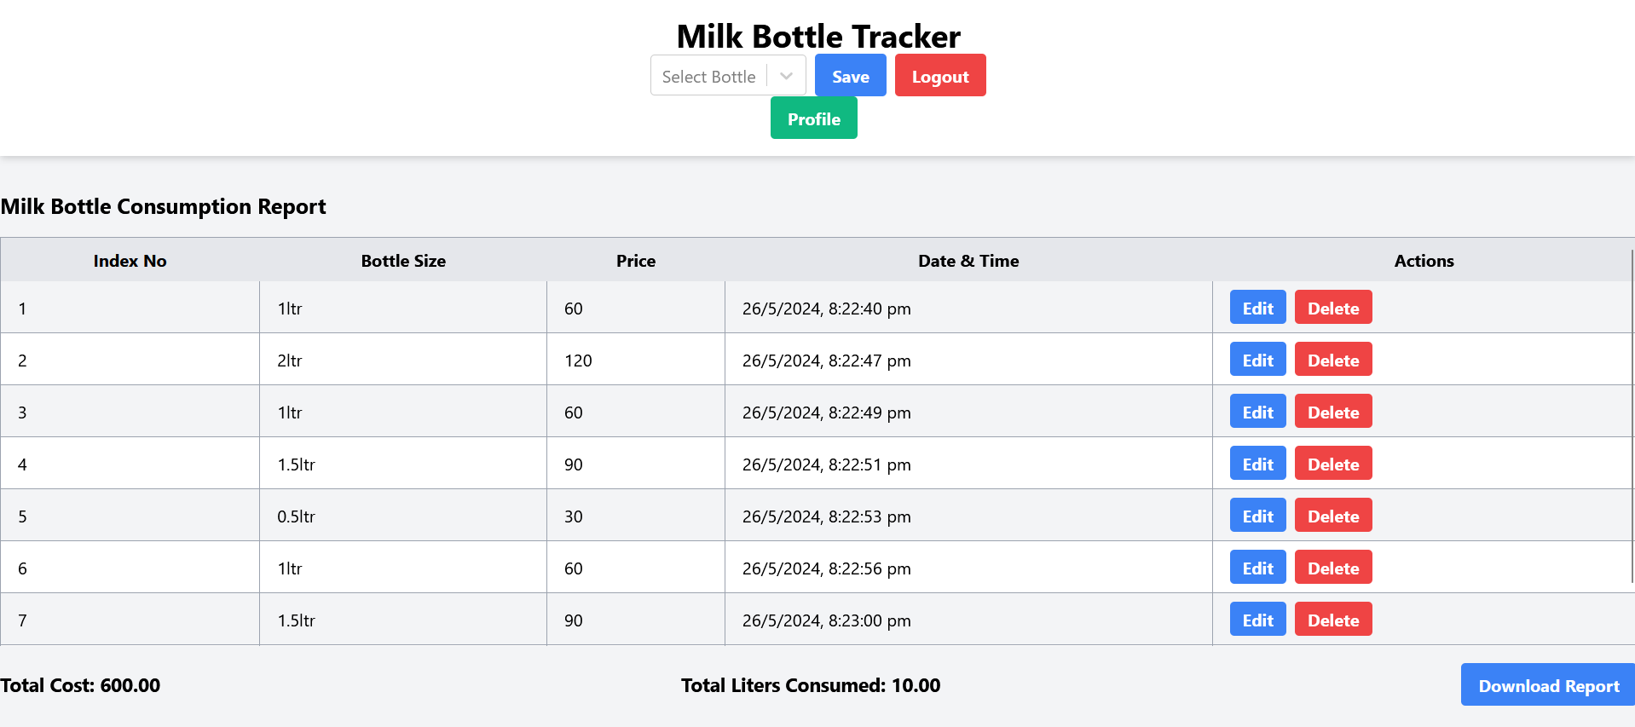The height and width of the screenshot is (727, 1635).
Task: Delete the 1ltr record from 8:22:56 pm
Action: tap(1332, 567)
